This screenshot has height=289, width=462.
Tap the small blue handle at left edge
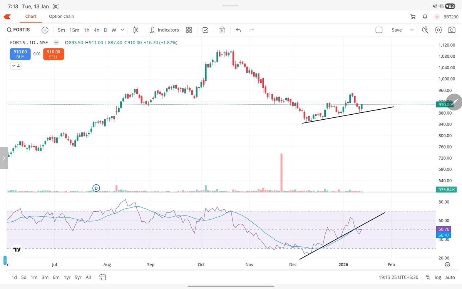pyautogui.click(x=5, y=261)
